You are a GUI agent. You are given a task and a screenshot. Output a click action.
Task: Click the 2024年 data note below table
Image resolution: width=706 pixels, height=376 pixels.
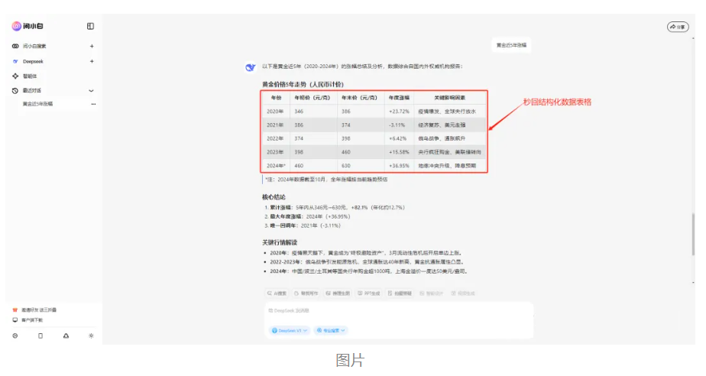point(326,180)
